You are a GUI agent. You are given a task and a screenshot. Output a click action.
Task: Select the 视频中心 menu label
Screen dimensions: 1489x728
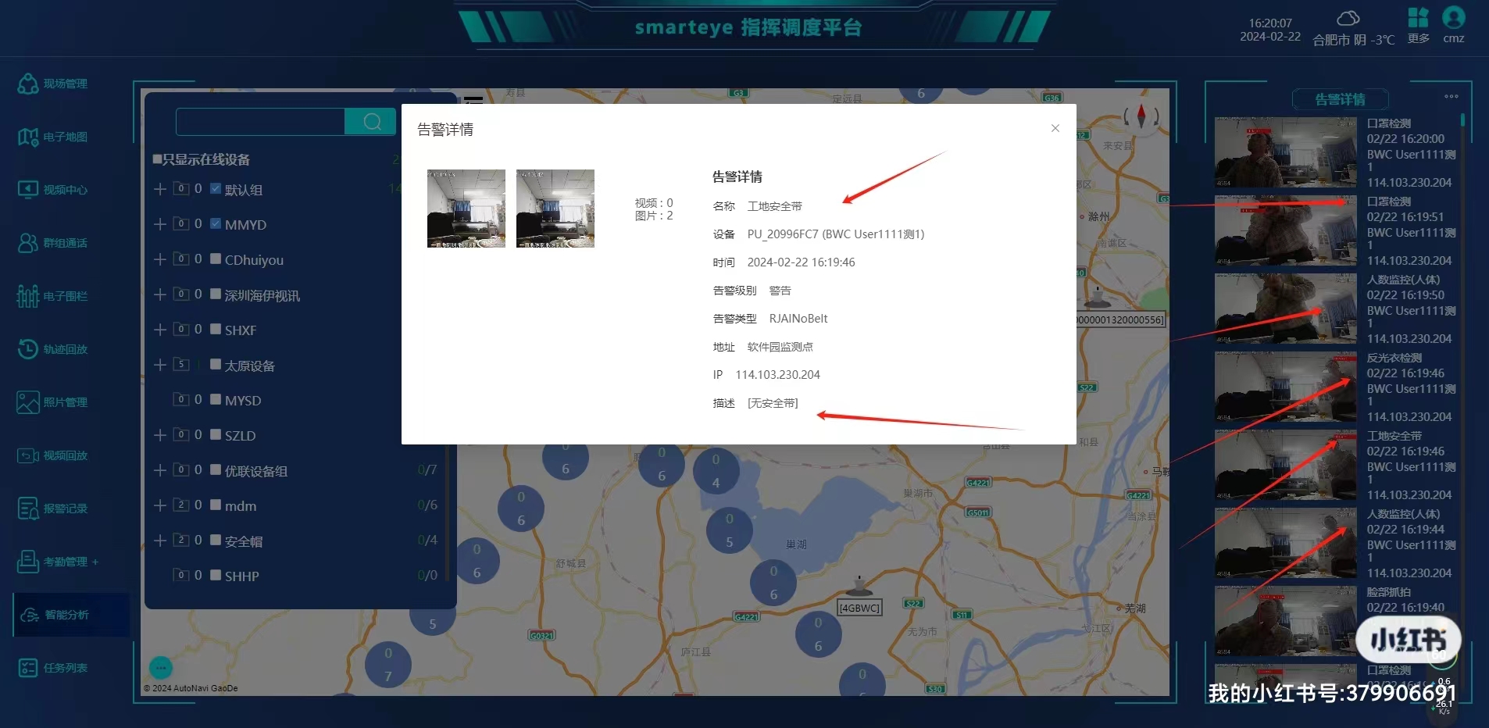[x=66, y=190]
